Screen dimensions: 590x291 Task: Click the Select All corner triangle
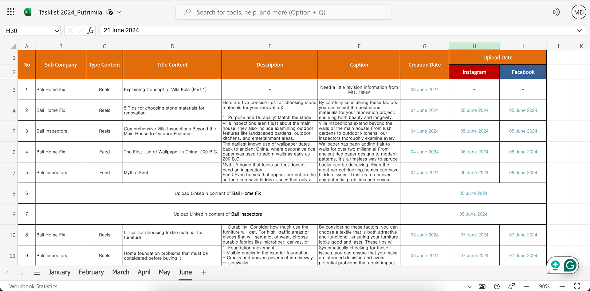coord(13,46)
